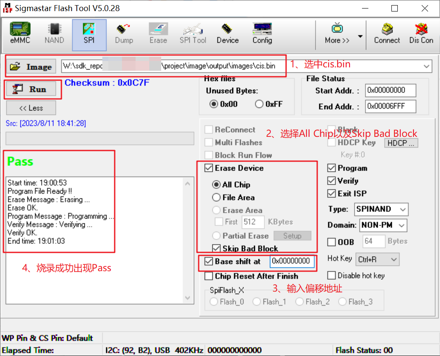The height and width of the screenshot is (356, 440).
Task: Enable the Disable hot key checkbox
Action: pos(331,275)
